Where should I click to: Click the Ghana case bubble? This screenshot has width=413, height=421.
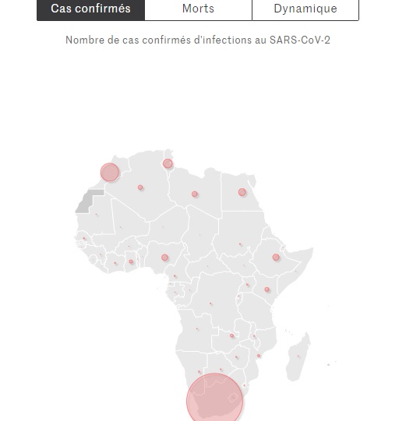pos(131,261)
